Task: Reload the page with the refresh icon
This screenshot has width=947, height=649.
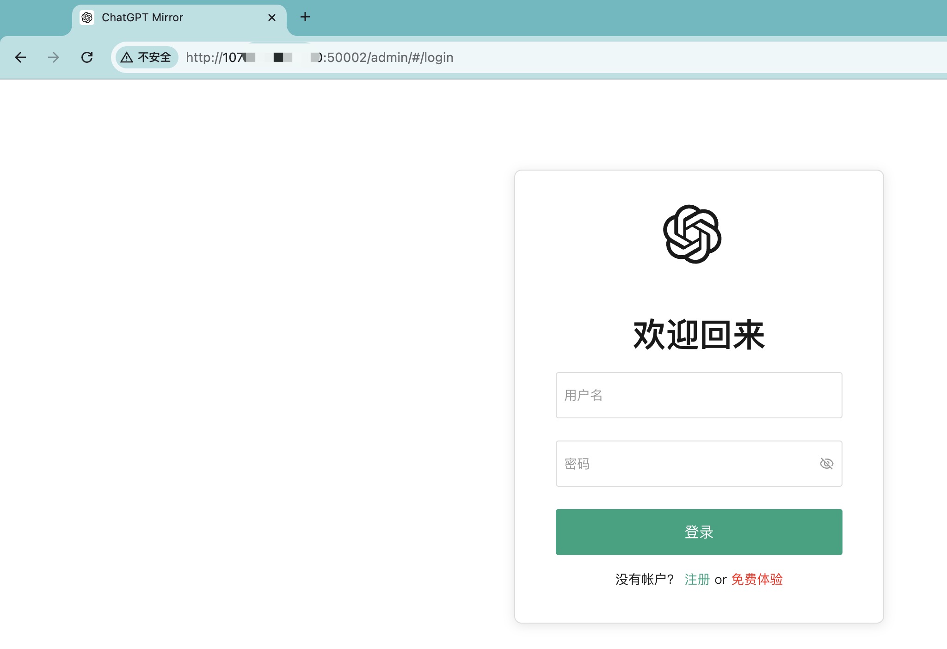Action: 87,57
